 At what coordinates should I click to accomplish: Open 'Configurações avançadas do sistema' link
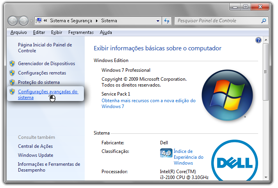point(48,94)
